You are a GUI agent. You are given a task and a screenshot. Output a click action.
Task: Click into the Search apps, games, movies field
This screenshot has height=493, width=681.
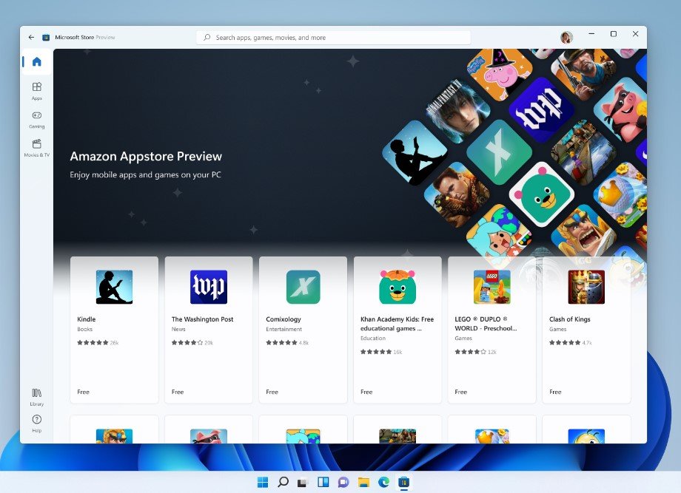click(x=334, y=38)
